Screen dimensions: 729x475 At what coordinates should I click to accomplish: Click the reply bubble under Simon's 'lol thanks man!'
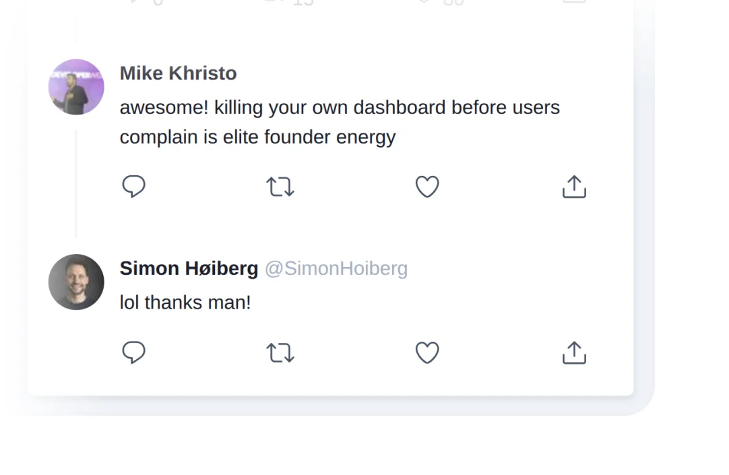[x=133, y=352]
